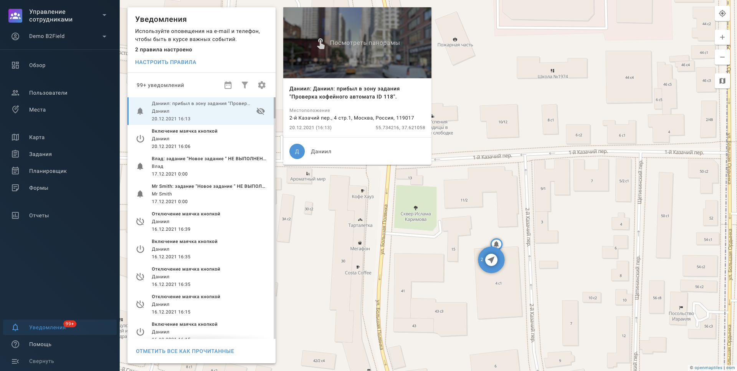This screenshot has height=371, width=737.
Task: Open the map layers selector icon
Action: pos(722,81)
